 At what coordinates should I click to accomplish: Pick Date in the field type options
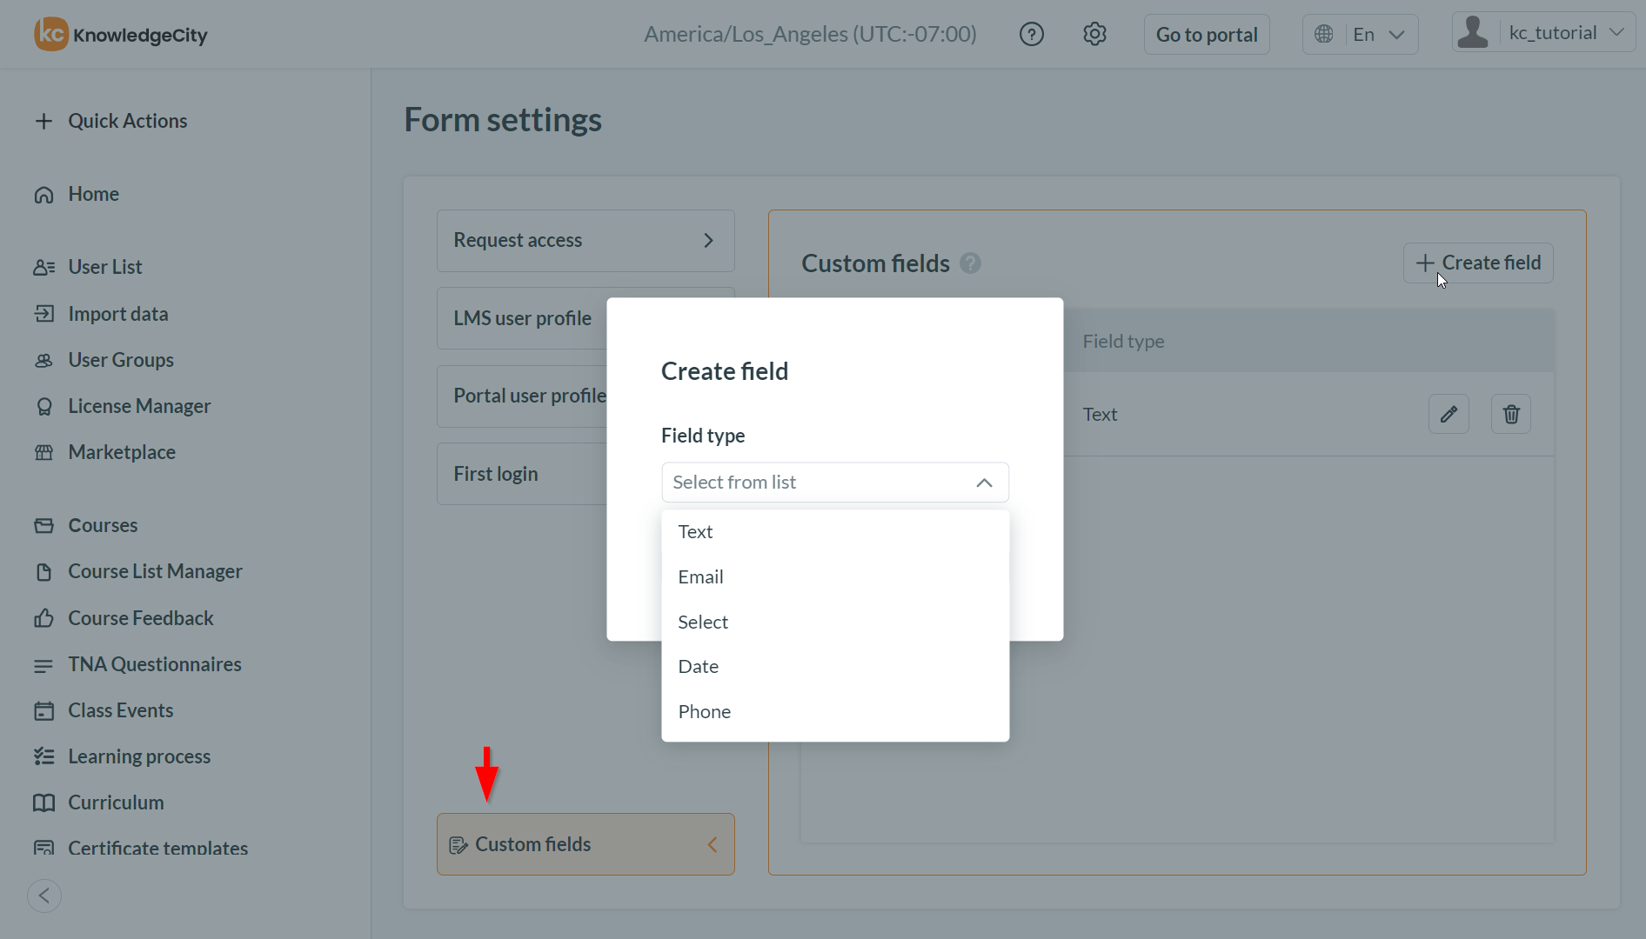tap(698, 667)
